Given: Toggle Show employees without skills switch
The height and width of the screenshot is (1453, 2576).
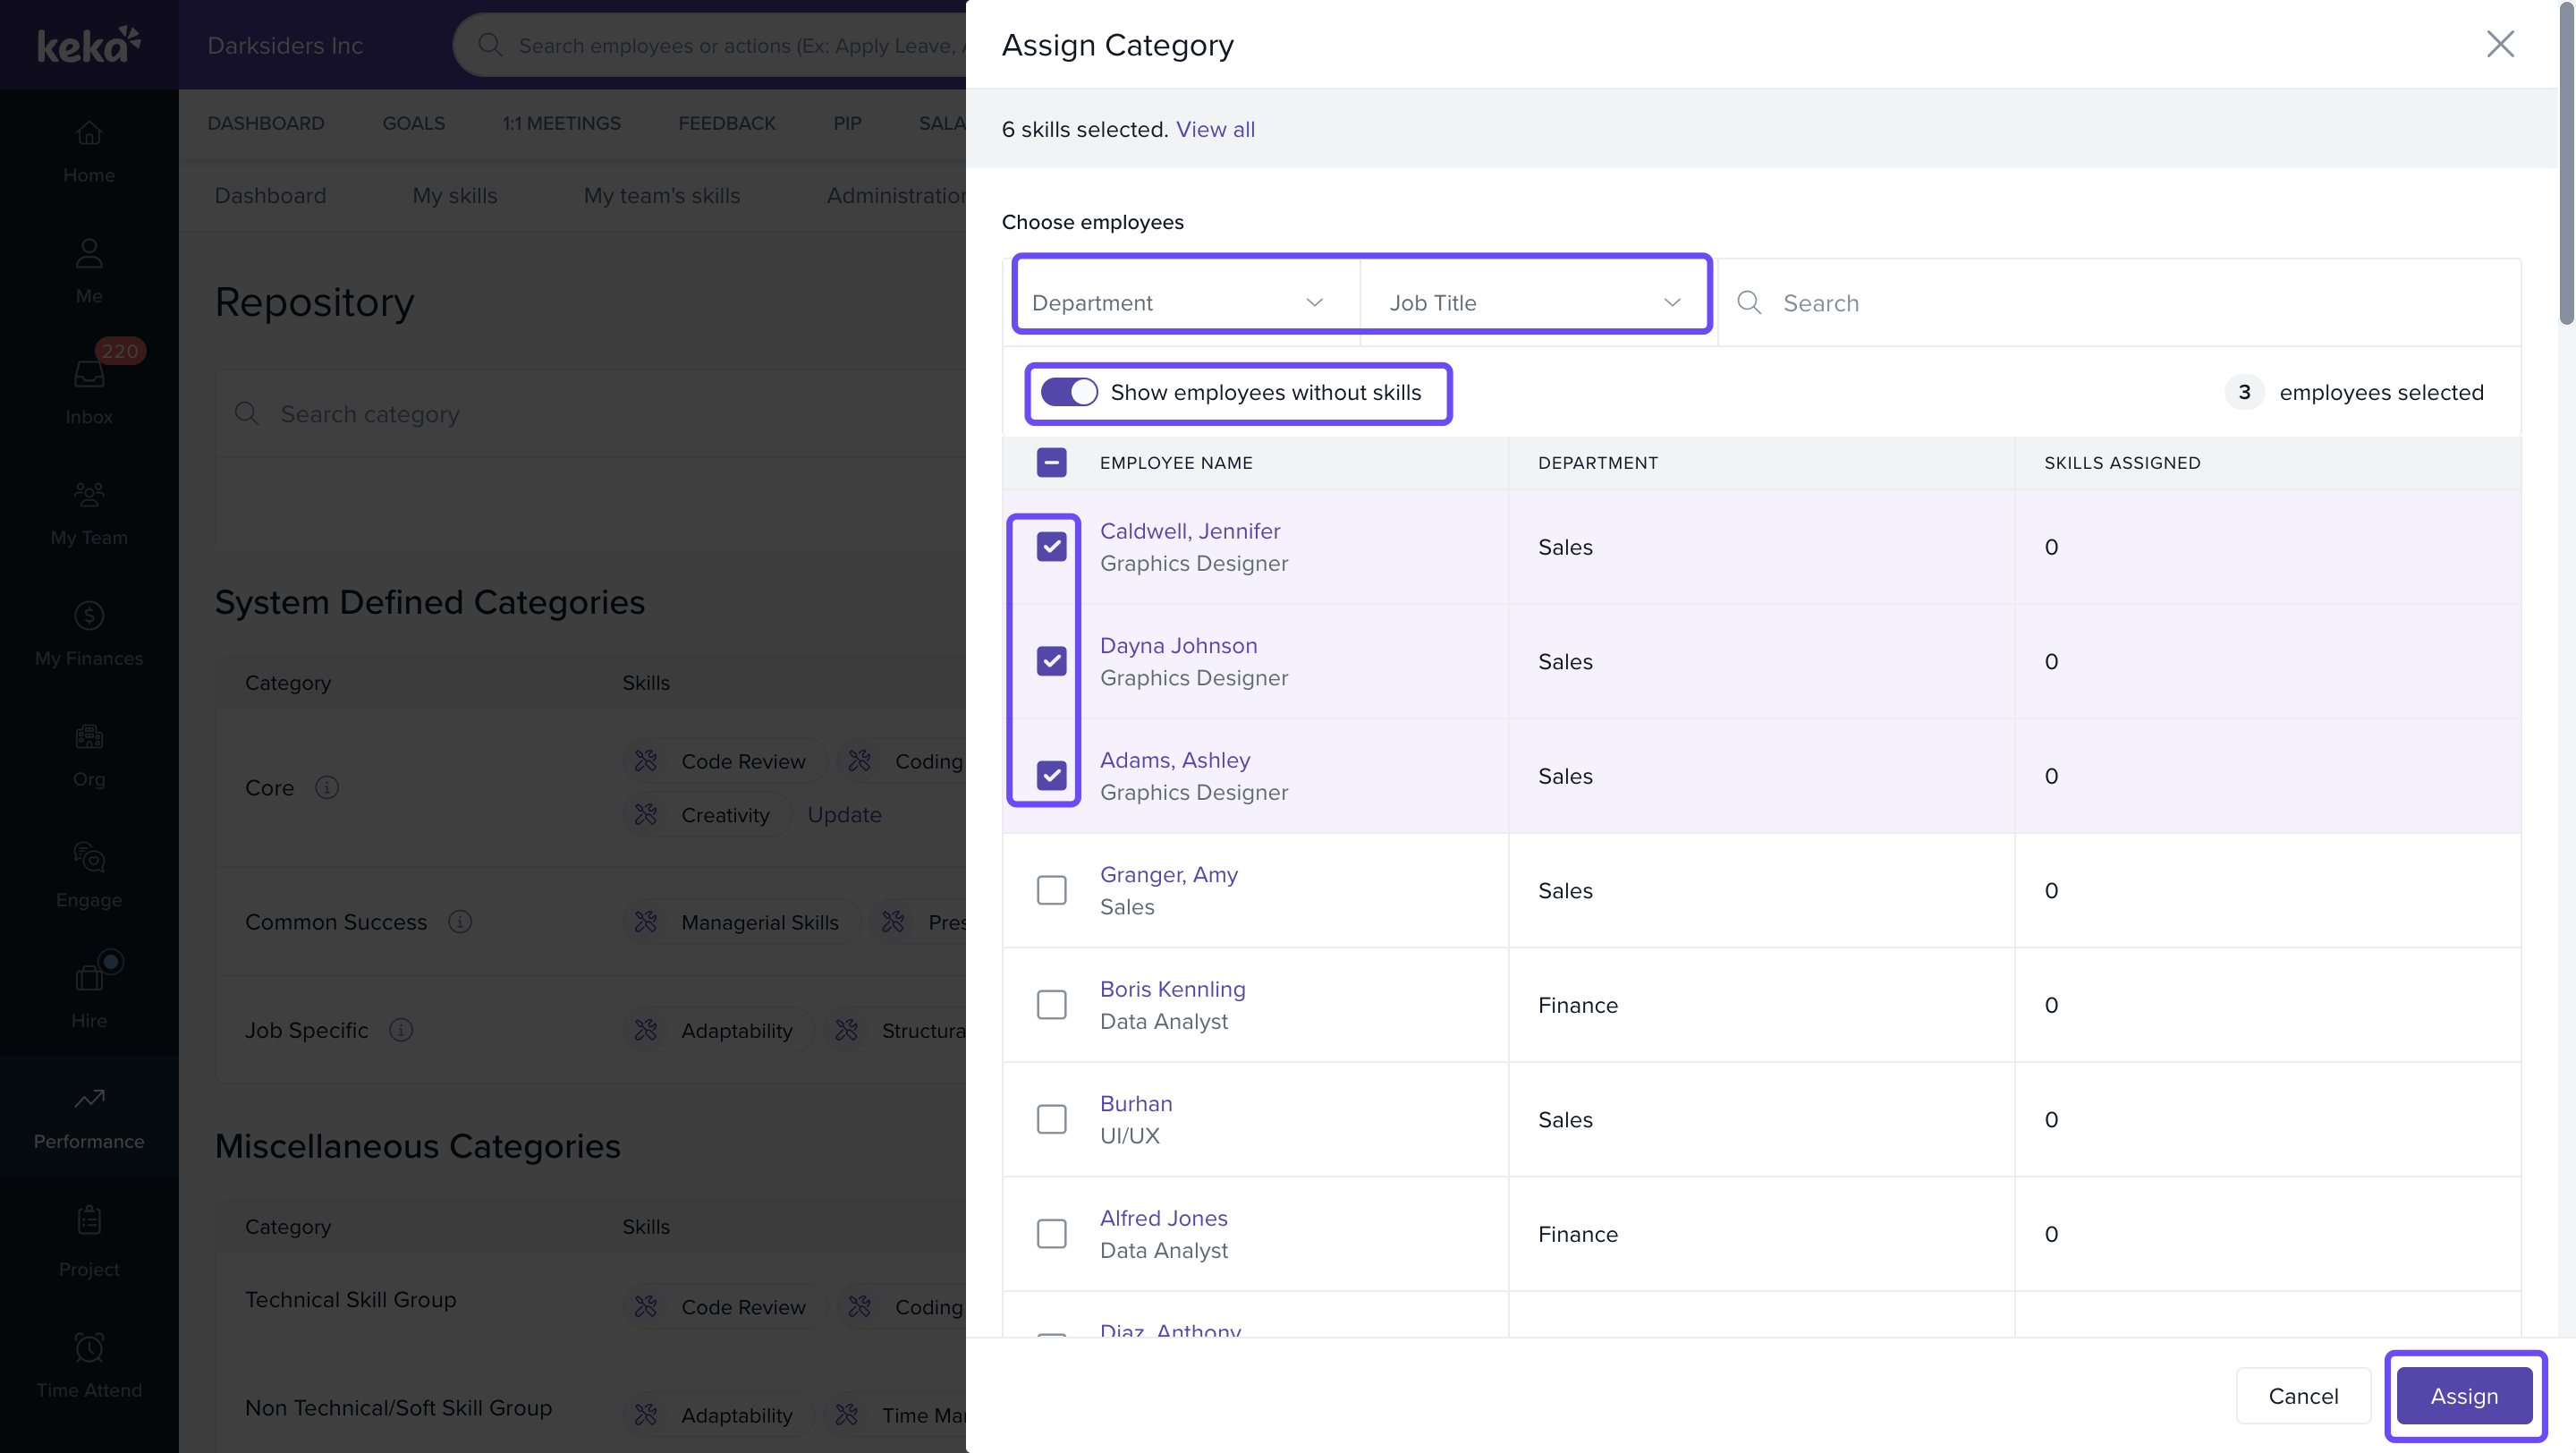Looking at the screenshot, I should pyautogui.click(x=1069, y=392).
